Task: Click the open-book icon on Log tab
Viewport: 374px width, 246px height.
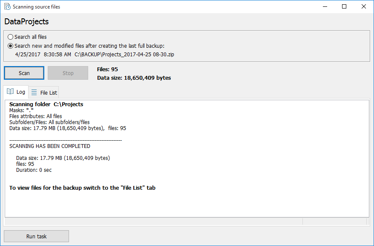Action: point(10,92)
